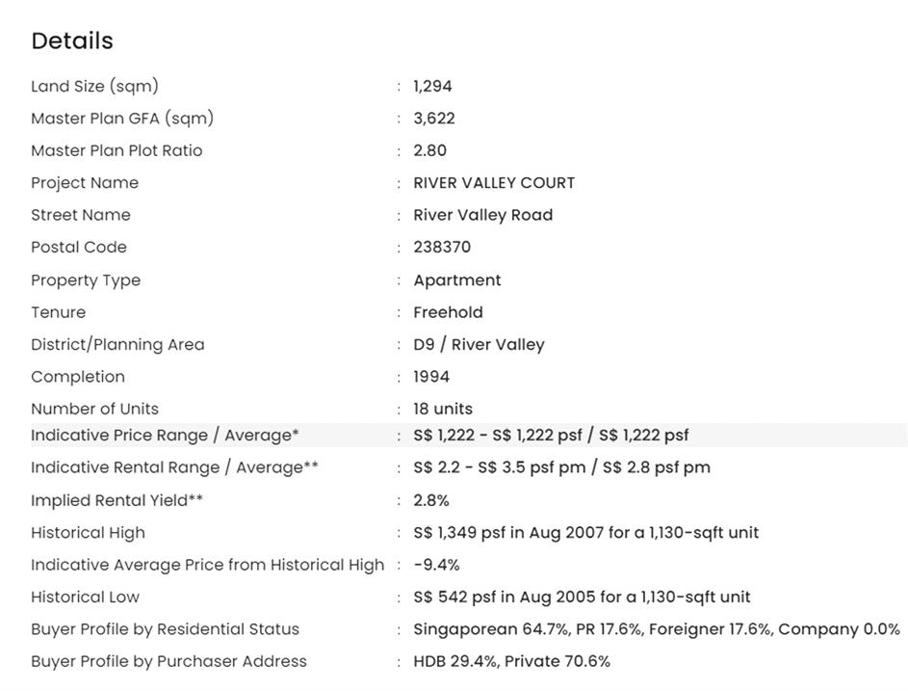Screen dimensions: 908x691
Task: Click the Land Size value 1,294
Action: [432, 86]
